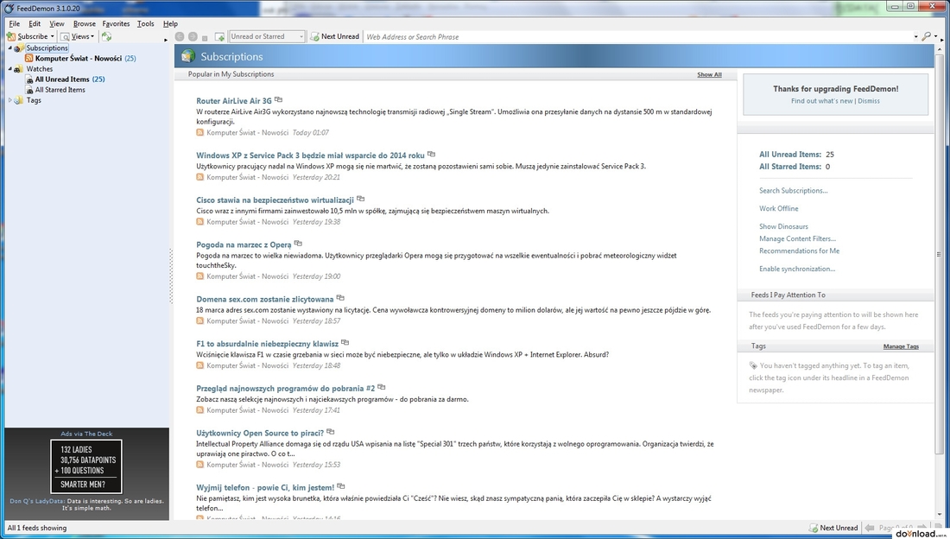This screenshot has width=950, height=539.
Task: Click the open-in-tab icon beside Router AirLive Air 3G
Action: pos(278,99)
